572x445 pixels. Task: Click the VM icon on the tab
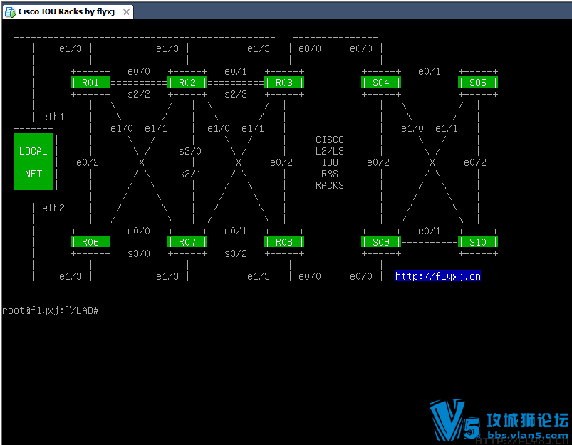[x=10, y=11]
